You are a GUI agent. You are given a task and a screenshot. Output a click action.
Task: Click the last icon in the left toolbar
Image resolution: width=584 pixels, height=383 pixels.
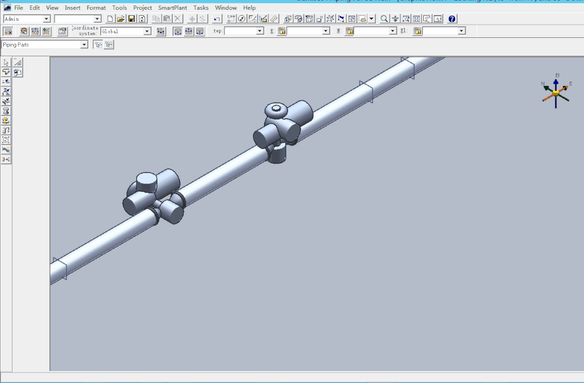click(x=6, y=159)
